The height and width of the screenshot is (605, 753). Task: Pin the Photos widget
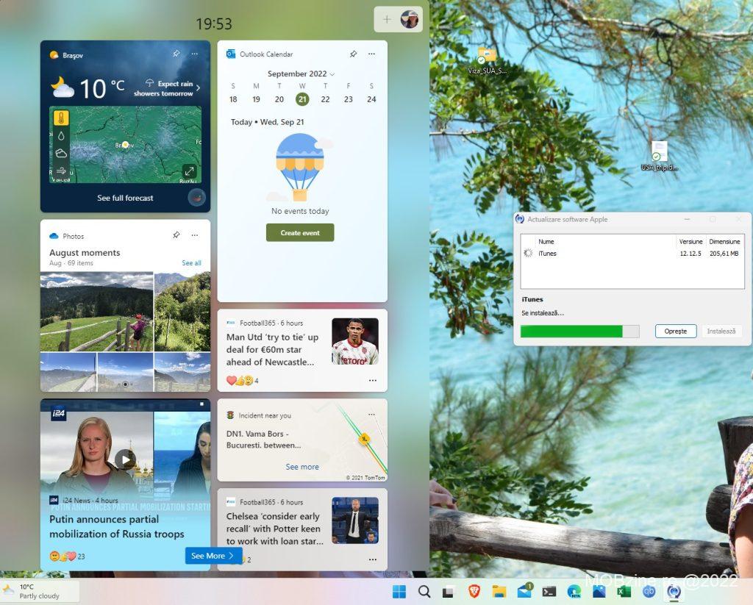pos(176,235)
